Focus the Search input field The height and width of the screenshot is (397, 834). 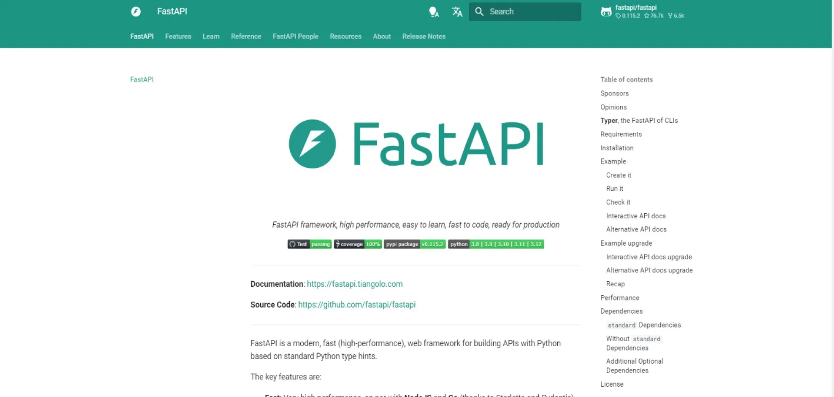[525, 12]
